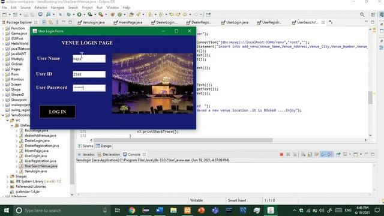
Task: Switch to the HoemPage.java editor tab
Action: [128, 22]
